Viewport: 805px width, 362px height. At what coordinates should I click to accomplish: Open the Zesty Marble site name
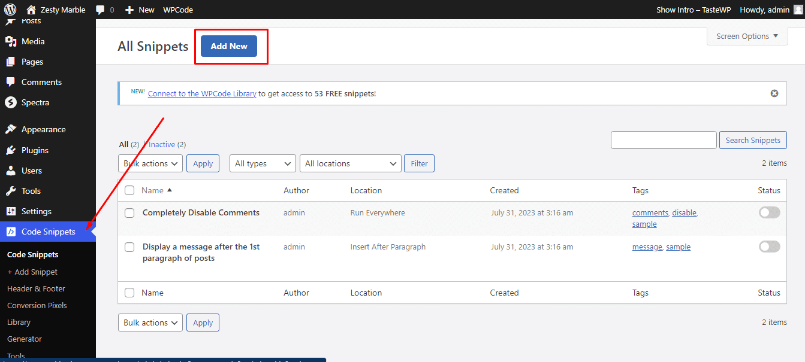tap(63, 10)
